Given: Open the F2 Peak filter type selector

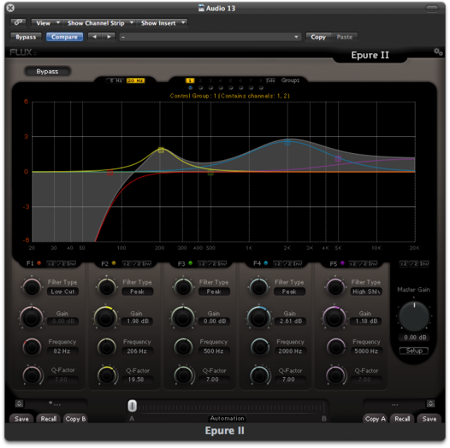Looking at the screenshot, I should point(138,291).
